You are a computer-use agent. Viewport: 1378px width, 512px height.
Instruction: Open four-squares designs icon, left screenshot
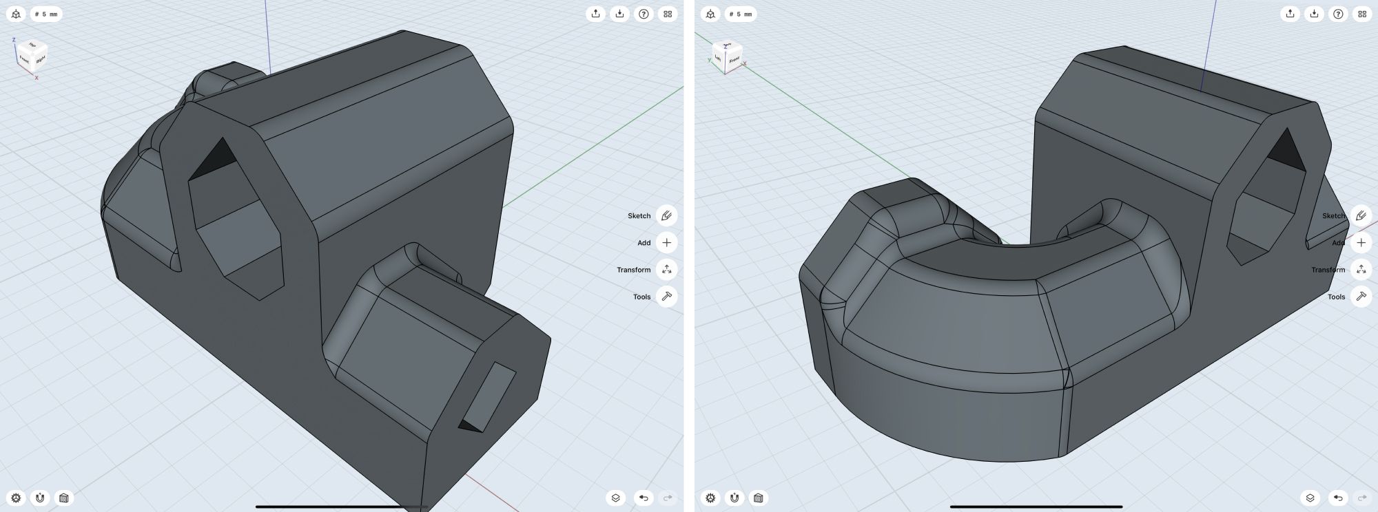tap(668, 14)
